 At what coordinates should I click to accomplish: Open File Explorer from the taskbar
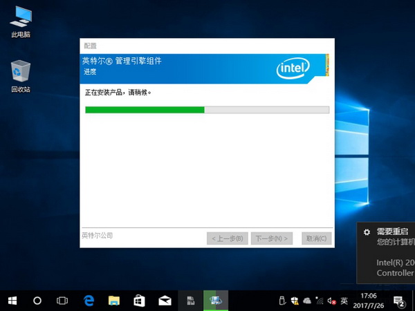[114, 301]
